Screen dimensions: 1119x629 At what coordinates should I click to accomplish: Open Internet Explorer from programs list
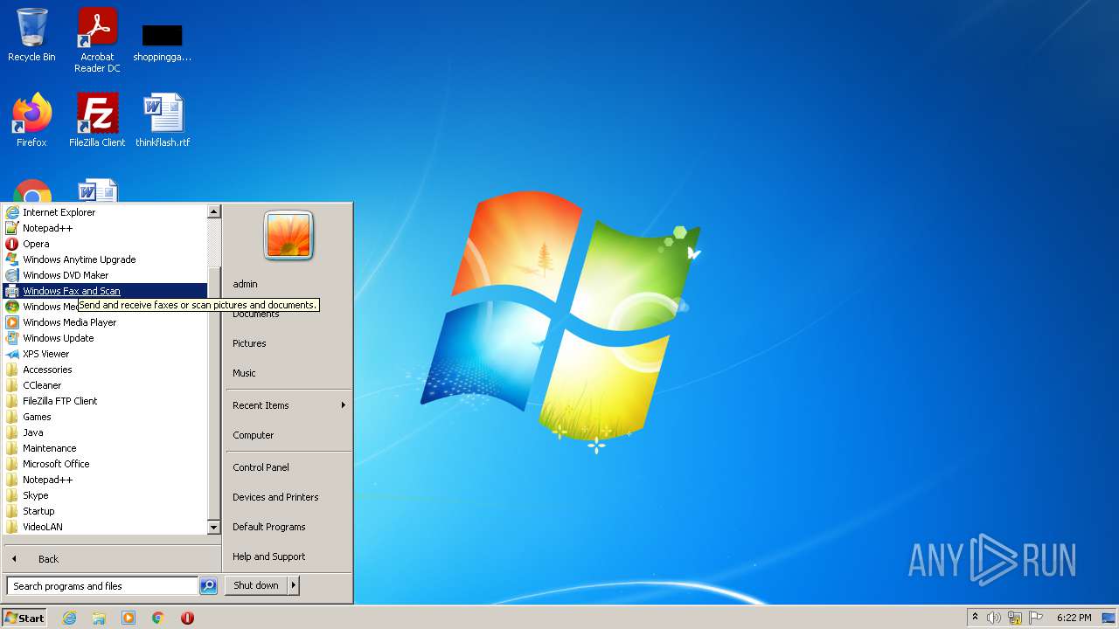105,212
